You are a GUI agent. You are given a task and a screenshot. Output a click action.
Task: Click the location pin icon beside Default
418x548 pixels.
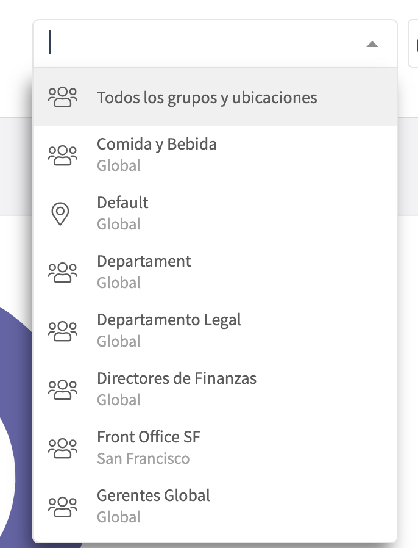tap(60, 214)
